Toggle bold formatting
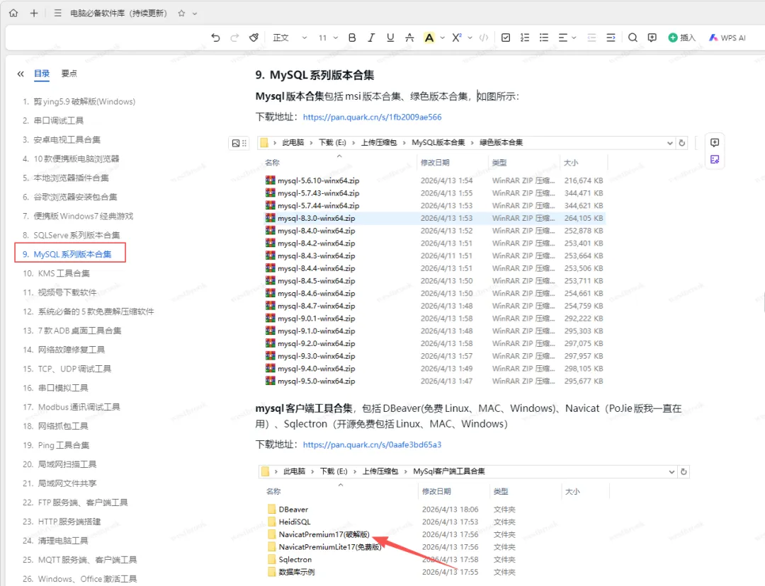 click(x=352, y=38)
